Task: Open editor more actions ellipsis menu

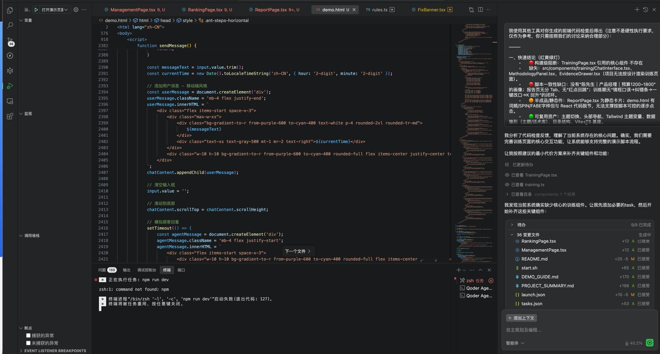Action: click(x=489, y=10)
